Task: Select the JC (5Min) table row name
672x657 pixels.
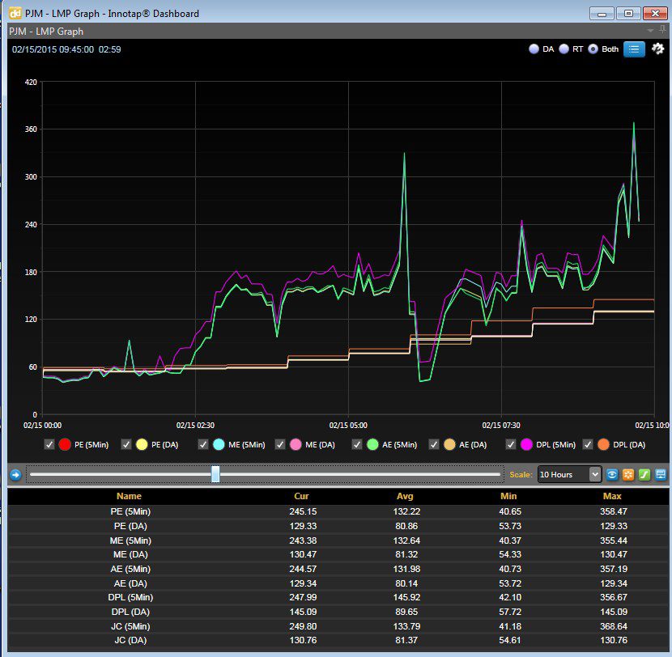Action: coord(130,626)
